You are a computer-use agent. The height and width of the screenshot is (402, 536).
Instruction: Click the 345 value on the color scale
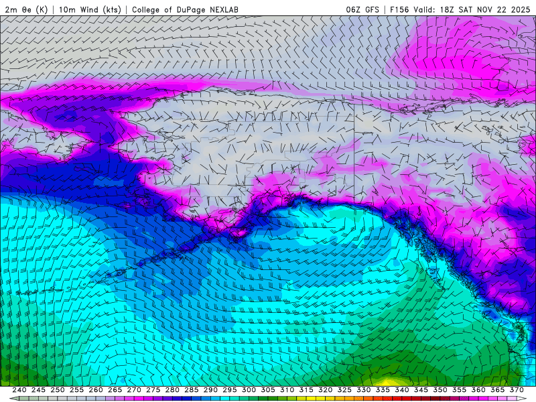pyautogui.click(x=421, y=390)
